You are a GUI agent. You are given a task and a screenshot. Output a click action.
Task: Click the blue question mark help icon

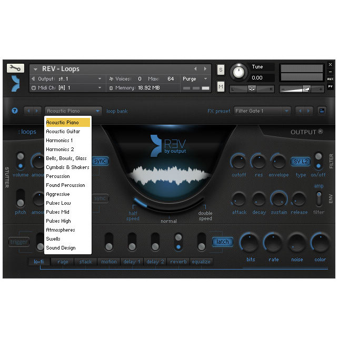coord(15,111)
